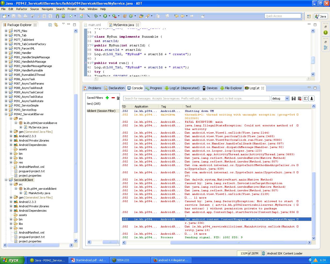Click the green fast view icon on right trim
The height and width of the screenshot is (264, 330).
(326, 32)
